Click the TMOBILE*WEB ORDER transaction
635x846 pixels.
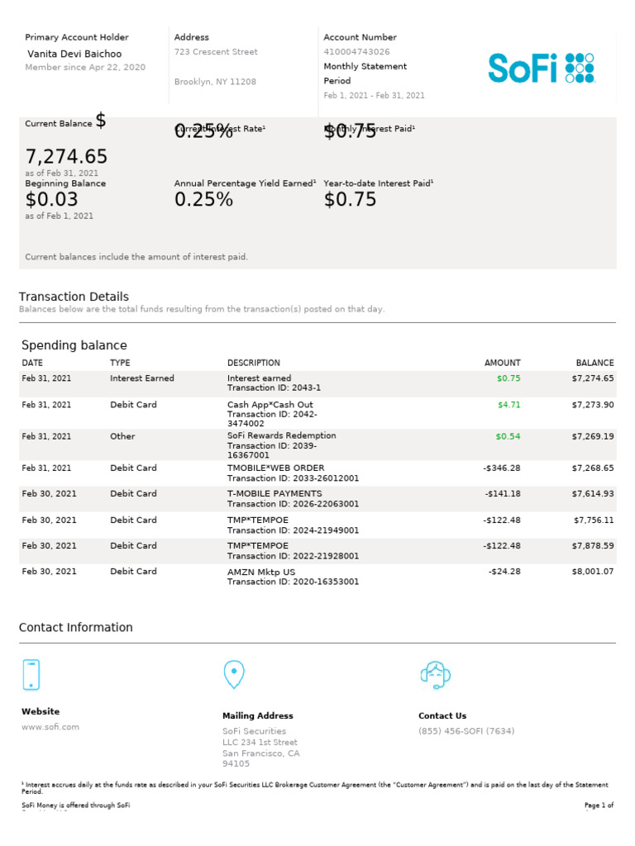pos(275,468)
